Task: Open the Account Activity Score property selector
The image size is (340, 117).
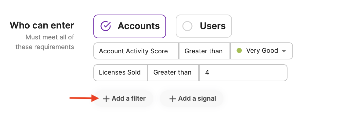Action: coord(136,51)
